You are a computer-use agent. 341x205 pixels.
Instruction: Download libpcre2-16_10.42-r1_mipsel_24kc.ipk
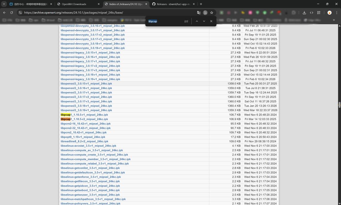coord(86,124)
